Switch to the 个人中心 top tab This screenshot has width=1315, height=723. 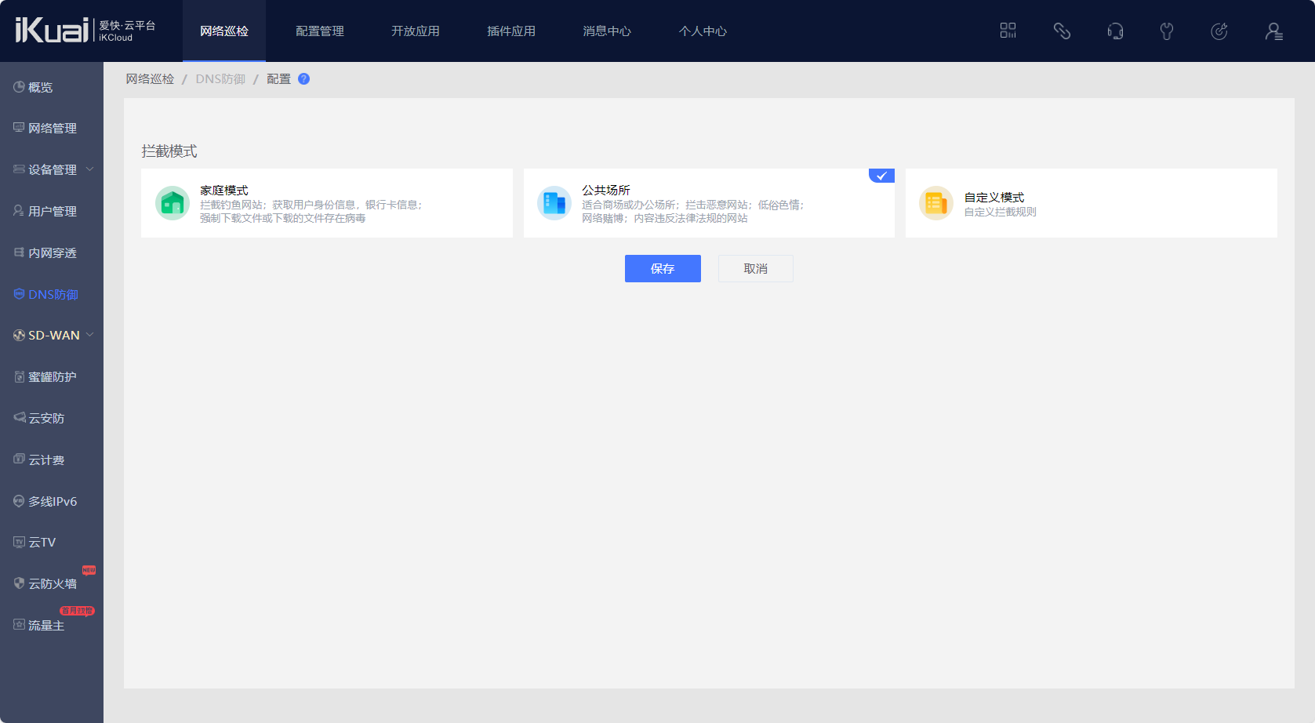[703, 31]
